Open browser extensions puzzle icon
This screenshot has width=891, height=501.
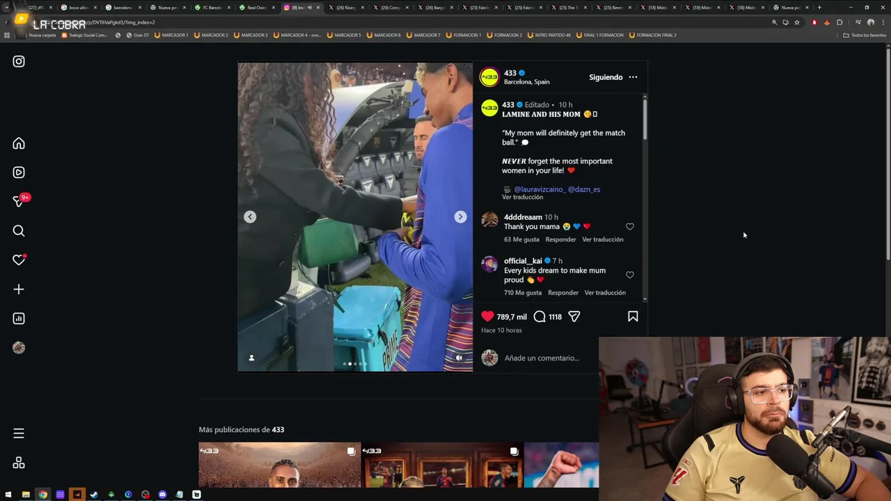839,22
